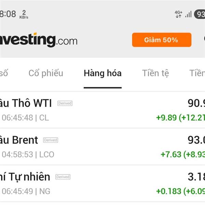Tap Brent's green +7.63 change value
Screen dimensions: 205x205
coord(171,154)
